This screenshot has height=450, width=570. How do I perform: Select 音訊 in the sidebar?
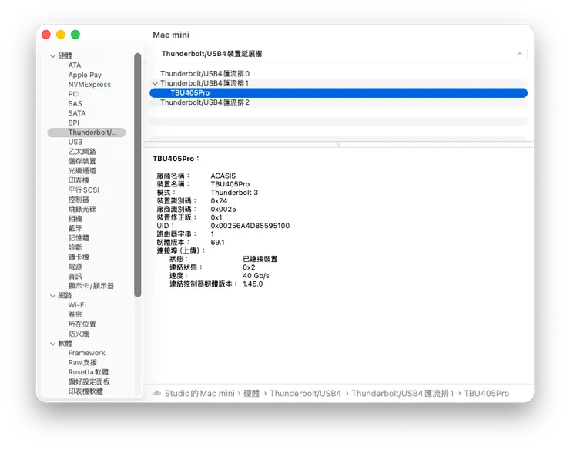(x=75, y=276)
